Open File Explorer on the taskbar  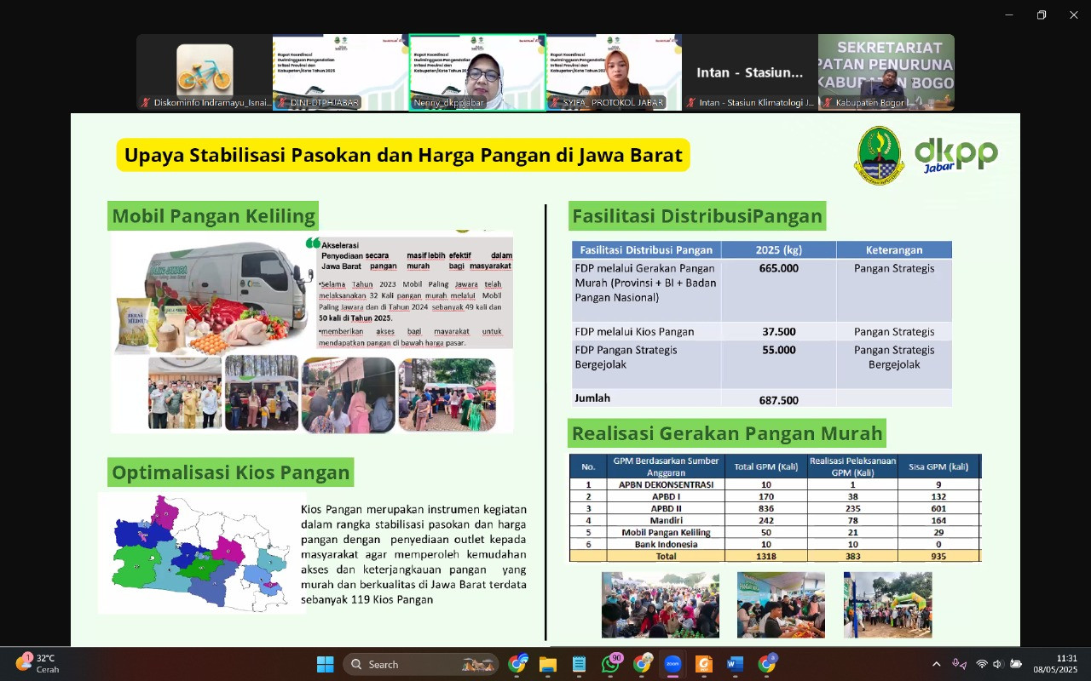[547, 664]
